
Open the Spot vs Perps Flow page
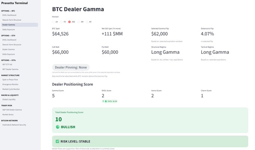10,80
